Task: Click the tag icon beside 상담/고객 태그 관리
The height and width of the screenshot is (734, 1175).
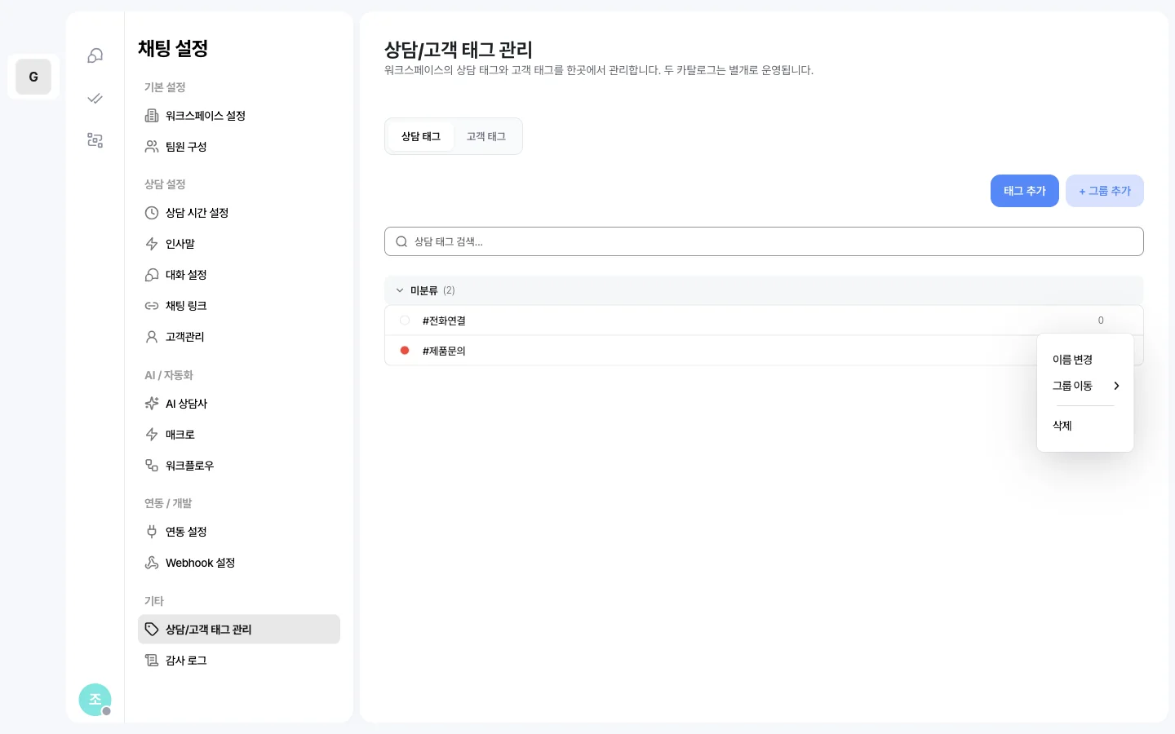Action: click(x=152, y=630)
